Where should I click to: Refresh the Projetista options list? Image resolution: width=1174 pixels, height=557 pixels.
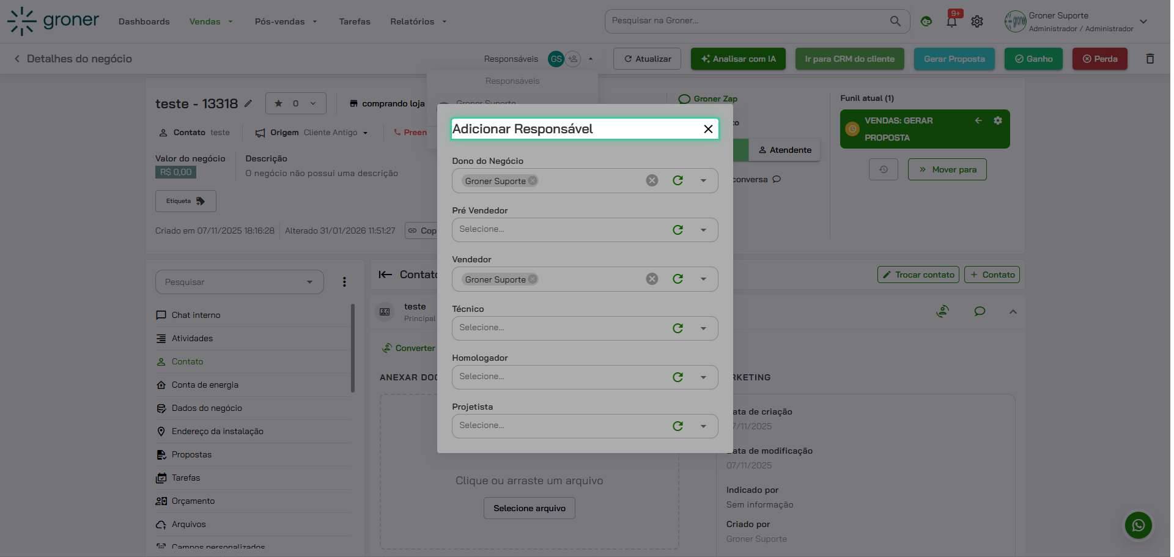point(677,426)
